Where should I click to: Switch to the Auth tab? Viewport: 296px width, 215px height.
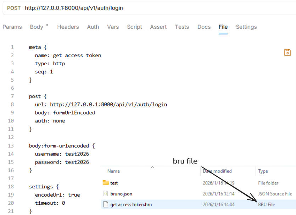pos(93,27)
